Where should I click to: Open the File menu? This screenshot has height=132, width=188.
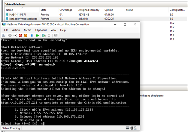6,30
